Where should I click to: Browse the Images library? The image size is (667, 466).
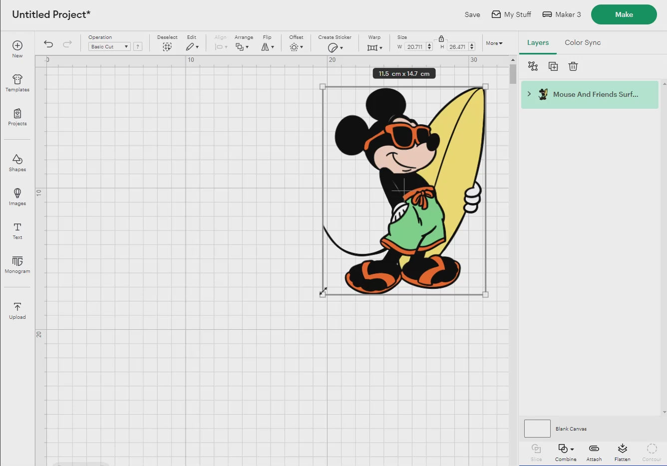17,197
